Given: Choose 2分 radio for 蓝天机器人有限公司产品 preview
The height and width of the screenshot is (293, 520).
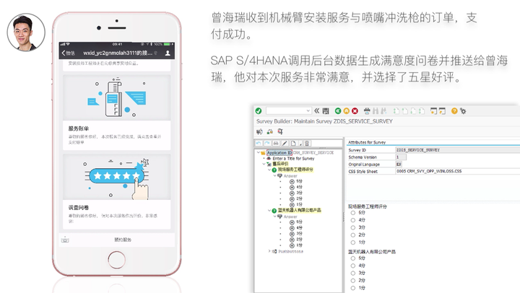Looking at the screenshot, I should pos(353,281).
